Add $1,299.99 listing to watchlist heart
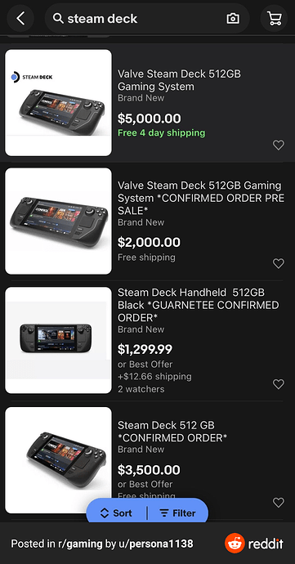This screenshot has width=295, height=564. [279, 384]
